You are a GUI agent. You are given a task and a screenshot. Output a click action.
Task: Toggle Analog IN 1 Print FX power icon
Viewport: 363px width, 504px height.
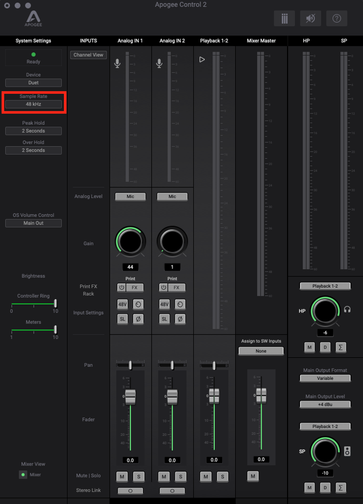(x=121, y=287)
